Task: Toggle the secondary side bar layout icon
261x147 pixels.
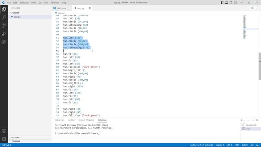Action: [x=231, y=2]
